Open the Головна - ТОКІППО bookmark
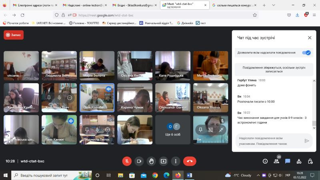The height and width of the screenshot is (180, 320). coord(84,23)
